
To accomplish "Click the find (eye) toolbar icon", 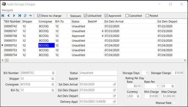I will pyautogui.click(x=31, y=16).
